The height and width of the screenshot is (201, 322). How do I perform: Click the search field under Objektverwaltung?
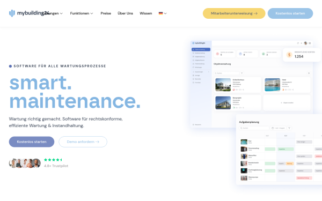226,73
